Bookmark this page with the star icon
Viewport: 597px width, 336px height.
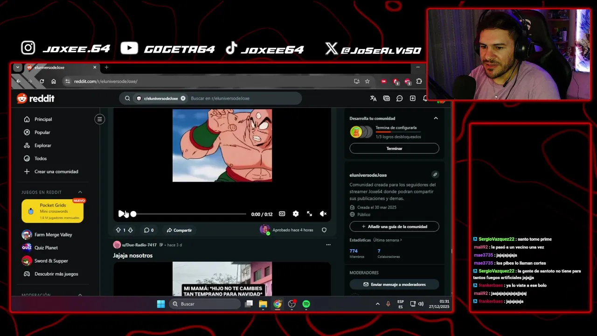tap(367, 81)
